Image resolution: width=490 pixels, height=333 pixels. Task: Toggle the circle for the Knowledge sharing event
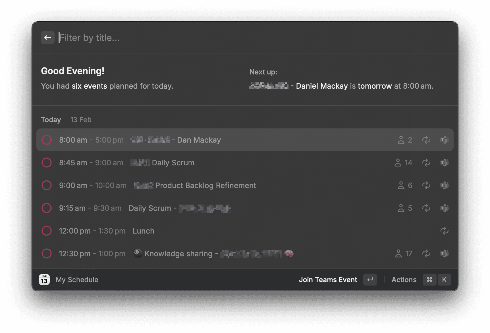click(x=47, y=253)
